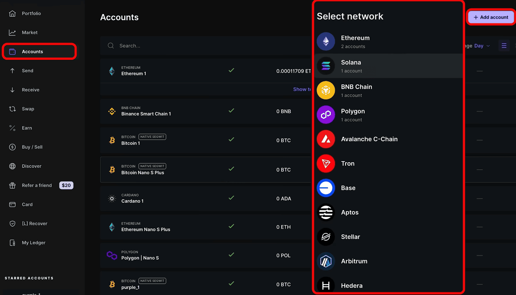Screen dimensions: 516x295
Task: Open Portfolio in the sidebar
Action: point(31,13)
